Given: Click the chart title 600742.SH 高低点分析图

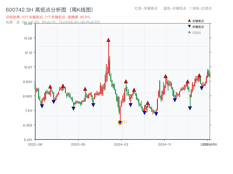Looking at the screenshot, I should [50, 10].
